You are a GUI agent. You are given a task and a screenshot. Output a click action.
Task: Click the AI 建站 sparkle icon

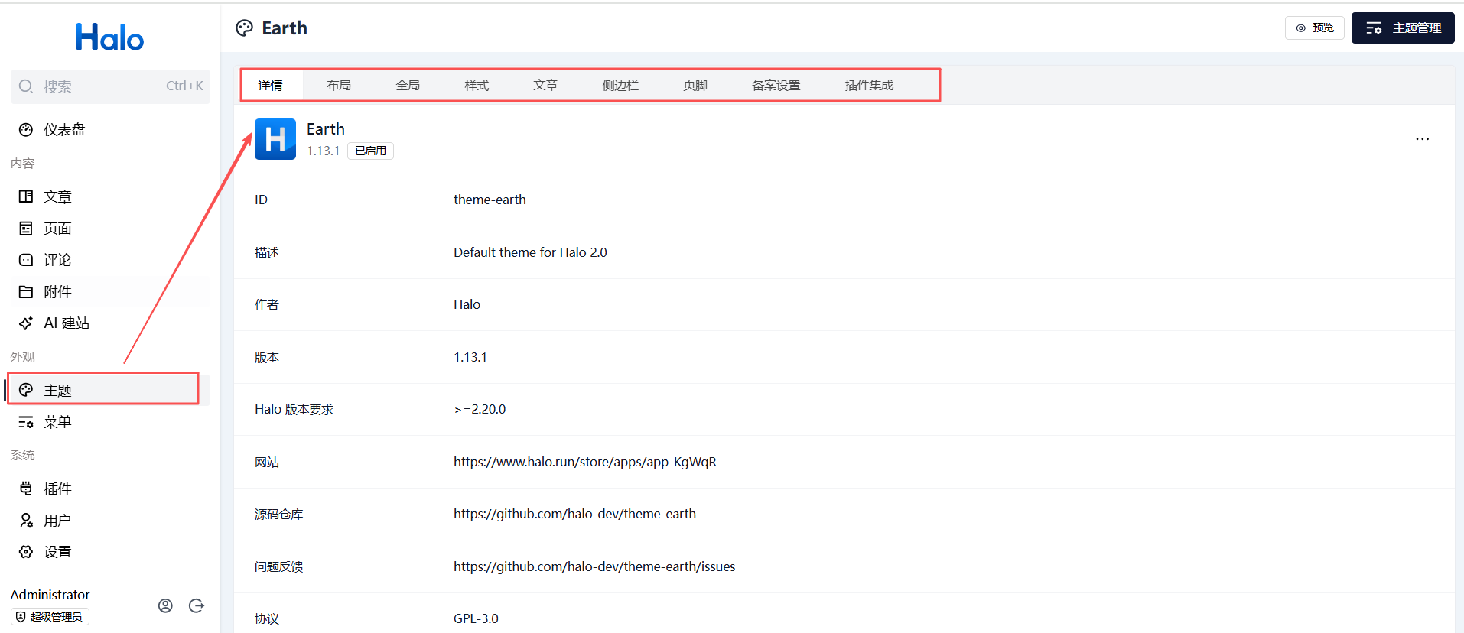tap(26, 323)
